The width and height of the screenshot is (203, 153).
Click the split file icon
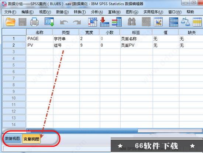(173, 22)
